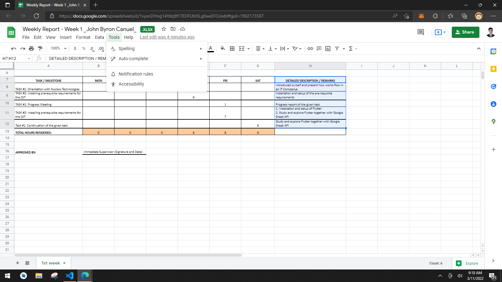Open the functions dropdown
This screenshot has height=282, width=502.
tap(353, 49)
